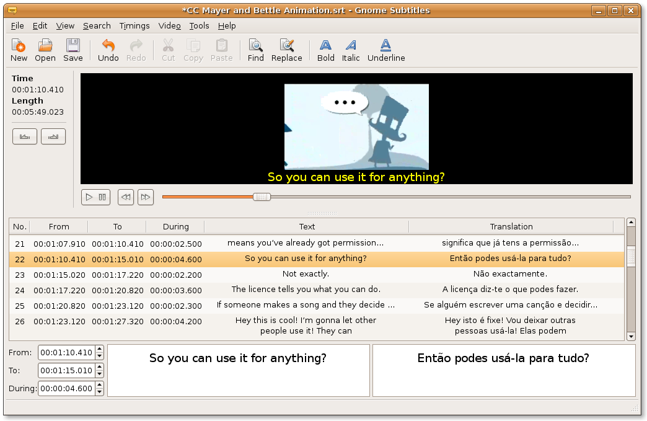Minimize the Gnome Subtitles window

[x=598, y=11]
